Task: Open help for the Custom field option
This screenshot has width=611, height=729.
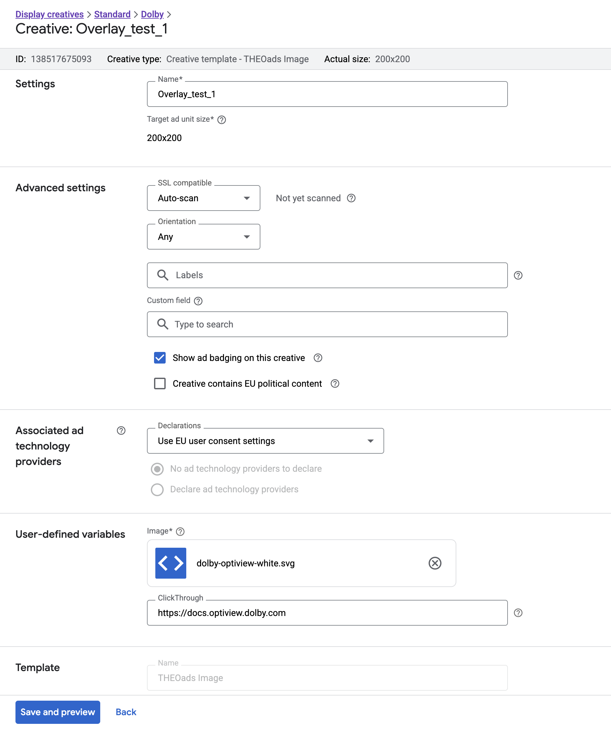Action: pos(198,301)
